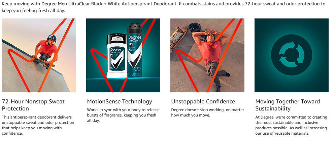Screen dimensions: 335x141
Task: Click the Degree UltraClear stick deodorant
Action: click(117, 56)
